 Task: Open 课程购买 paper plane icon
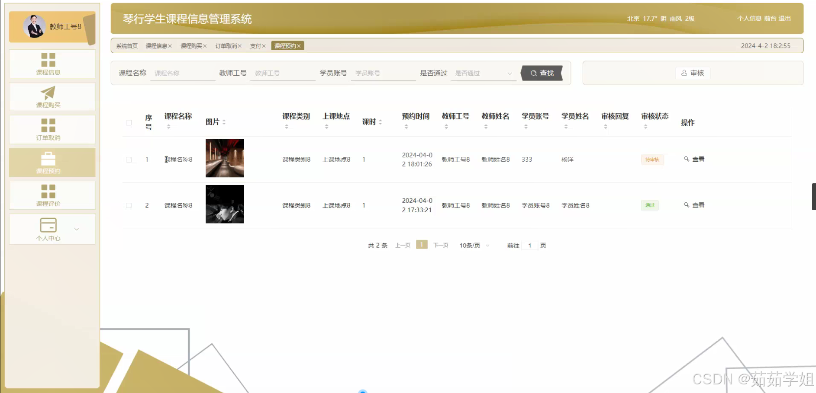point(48,93)
